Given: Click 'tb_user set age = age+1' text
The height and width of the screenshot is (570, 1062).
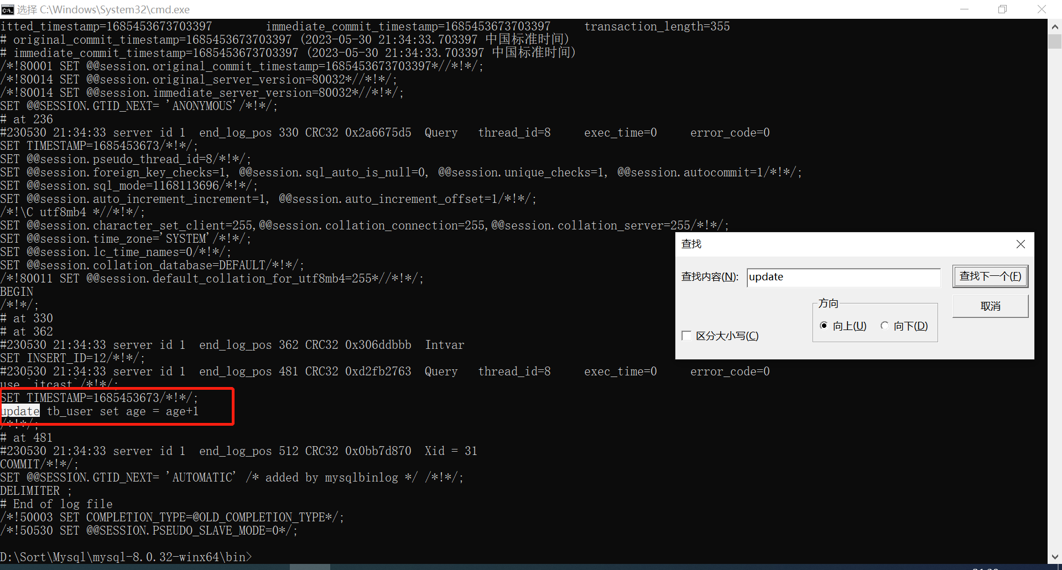Looking at the screenshot, I should pos(122,411).
